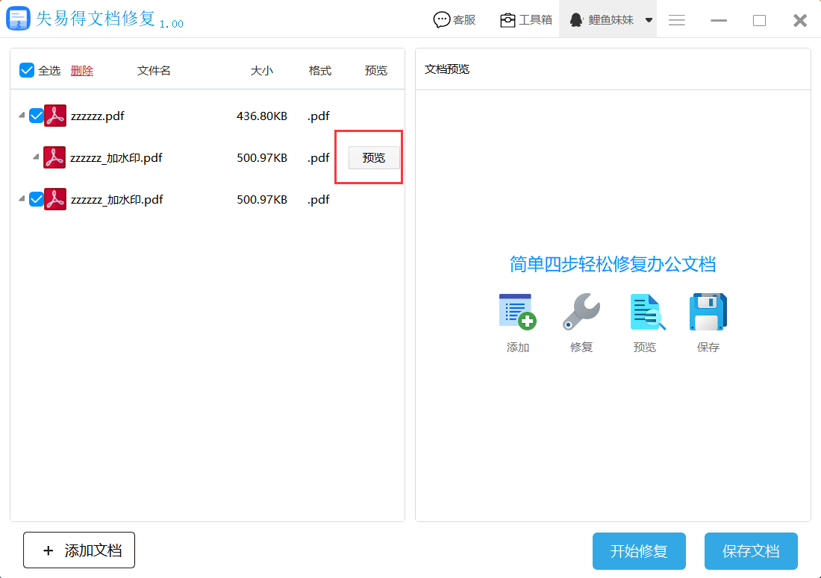This screenshot has height=578, width=821.
Task: Toggle the 全选 select-all checkbox
Action: (27, 70)
